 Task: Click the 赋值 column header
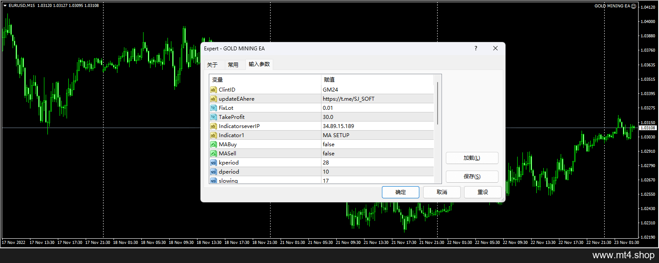tap(377, 80)
